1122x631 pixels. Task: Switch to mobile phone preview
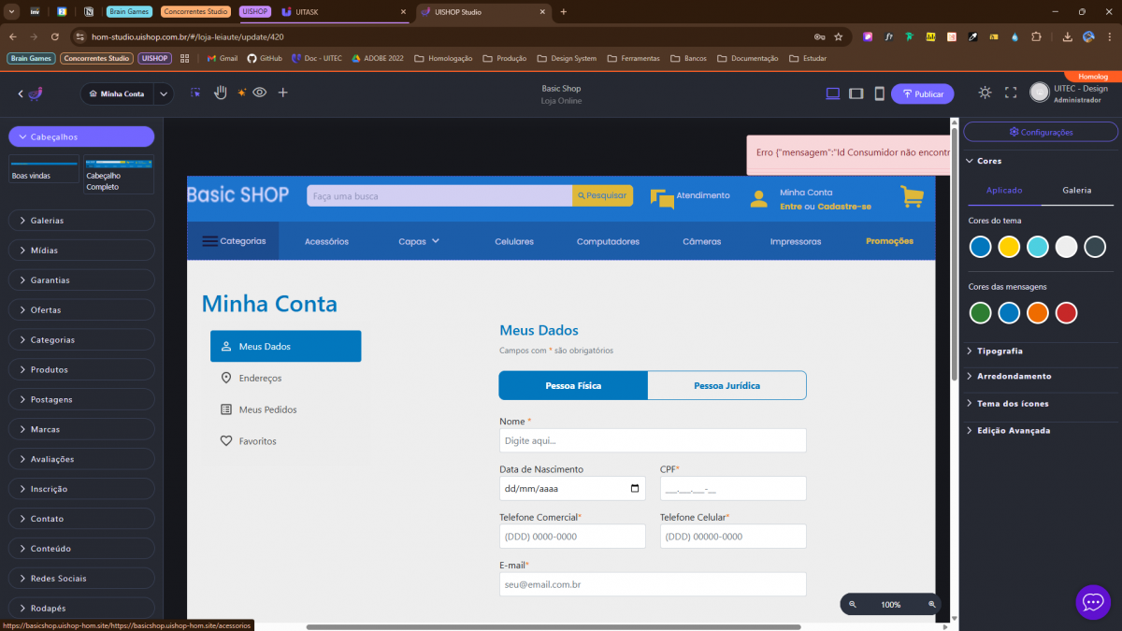pyautogui.click(x=879, y=93)
